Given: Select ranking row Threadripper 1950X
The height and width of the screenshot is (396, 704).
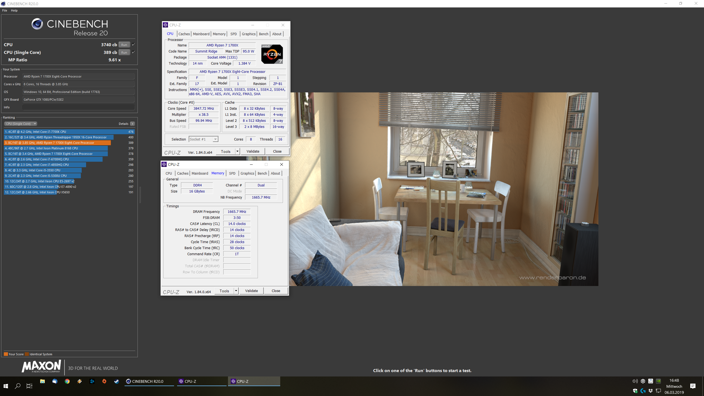Looking at the screenshot, I should 69,137.
